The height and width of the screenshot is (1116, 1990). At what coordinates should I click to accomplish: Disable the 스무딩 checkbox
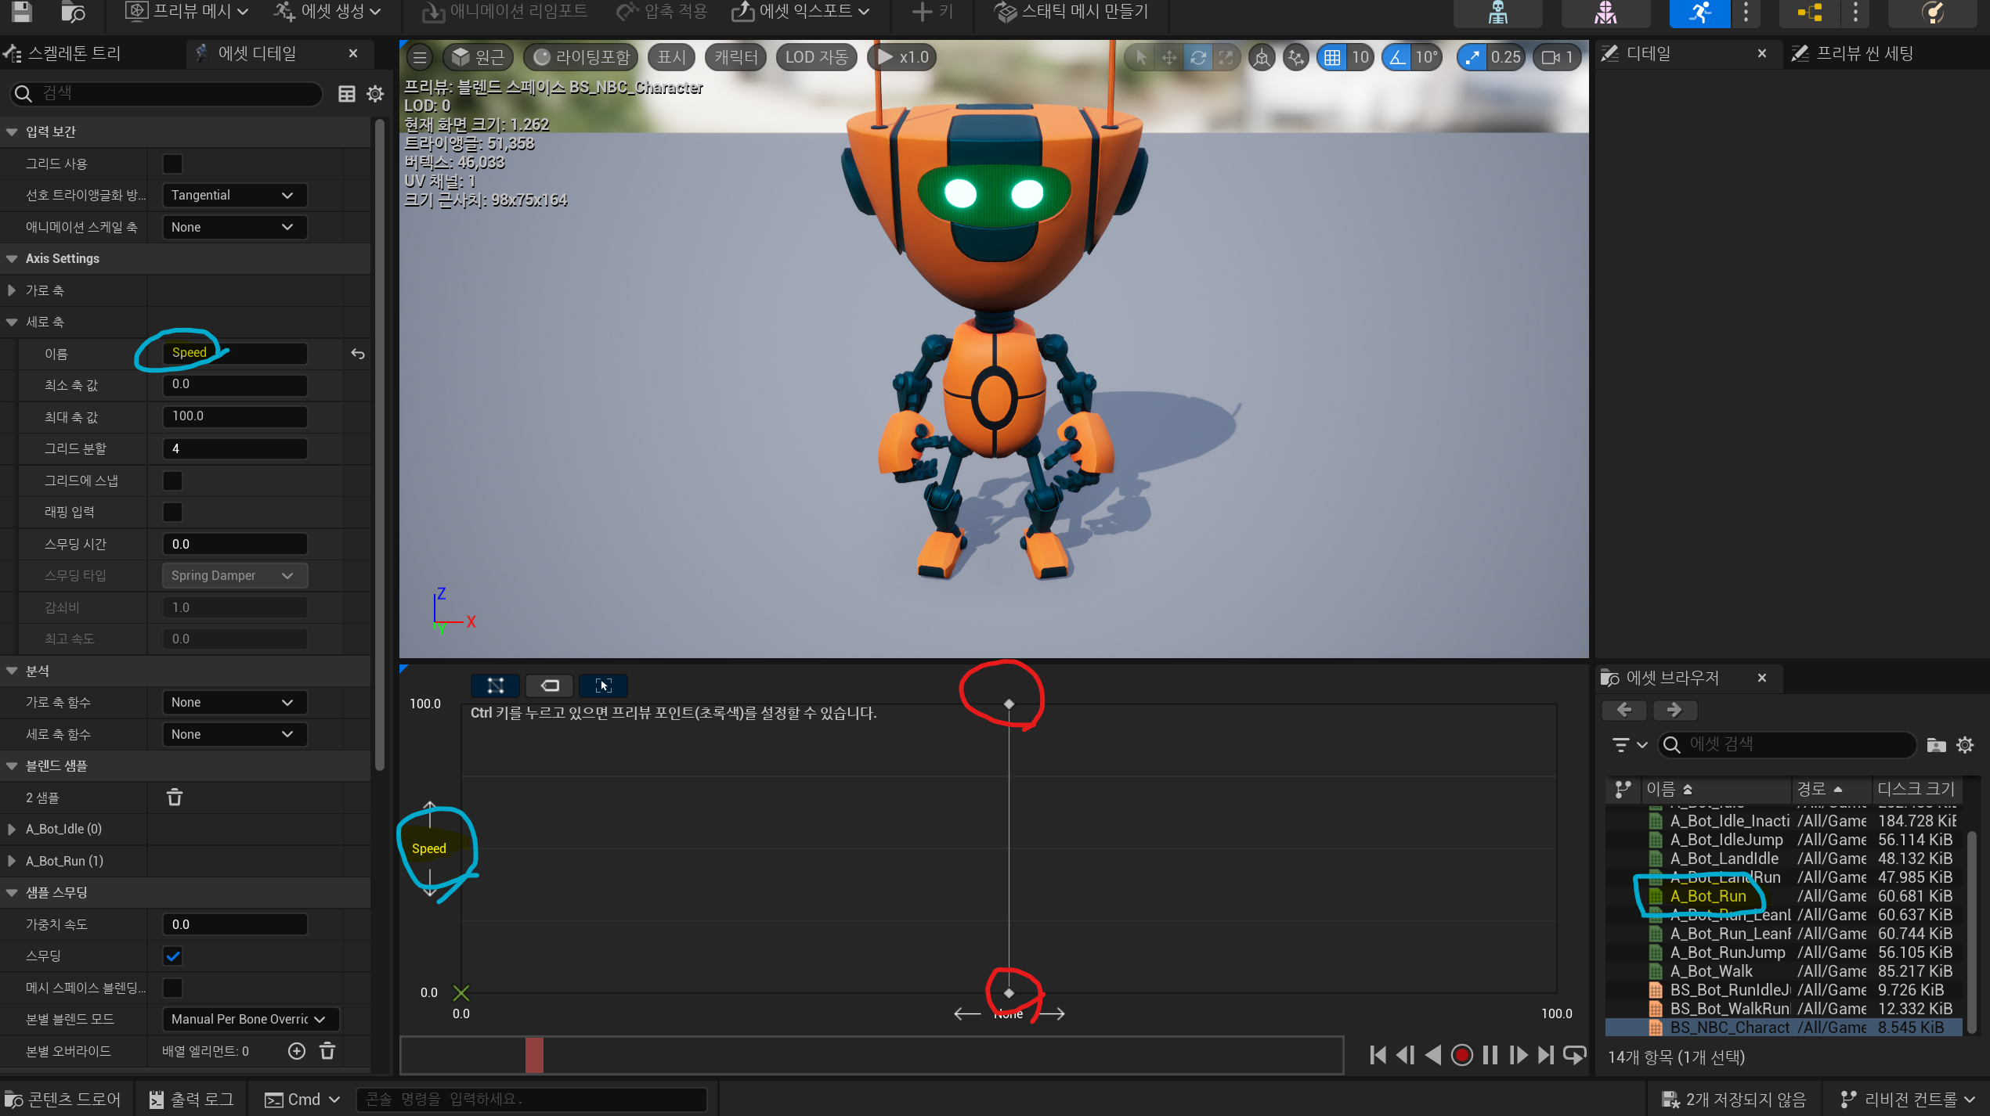coord(172,956)
